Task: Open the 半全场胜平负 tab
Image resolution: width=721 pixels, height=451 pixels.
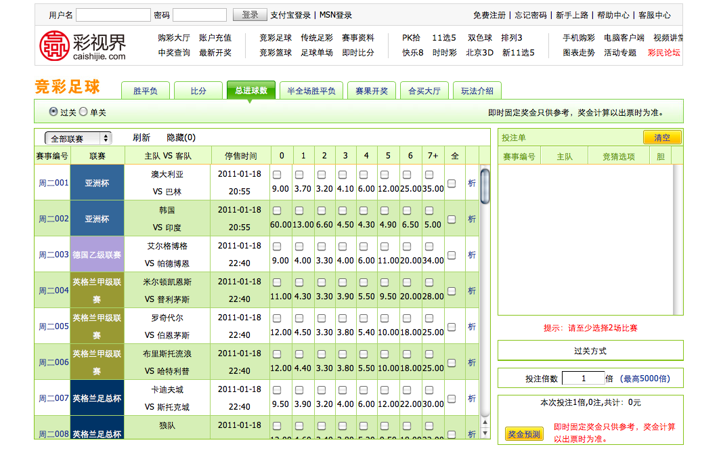Action: (311, 91)
